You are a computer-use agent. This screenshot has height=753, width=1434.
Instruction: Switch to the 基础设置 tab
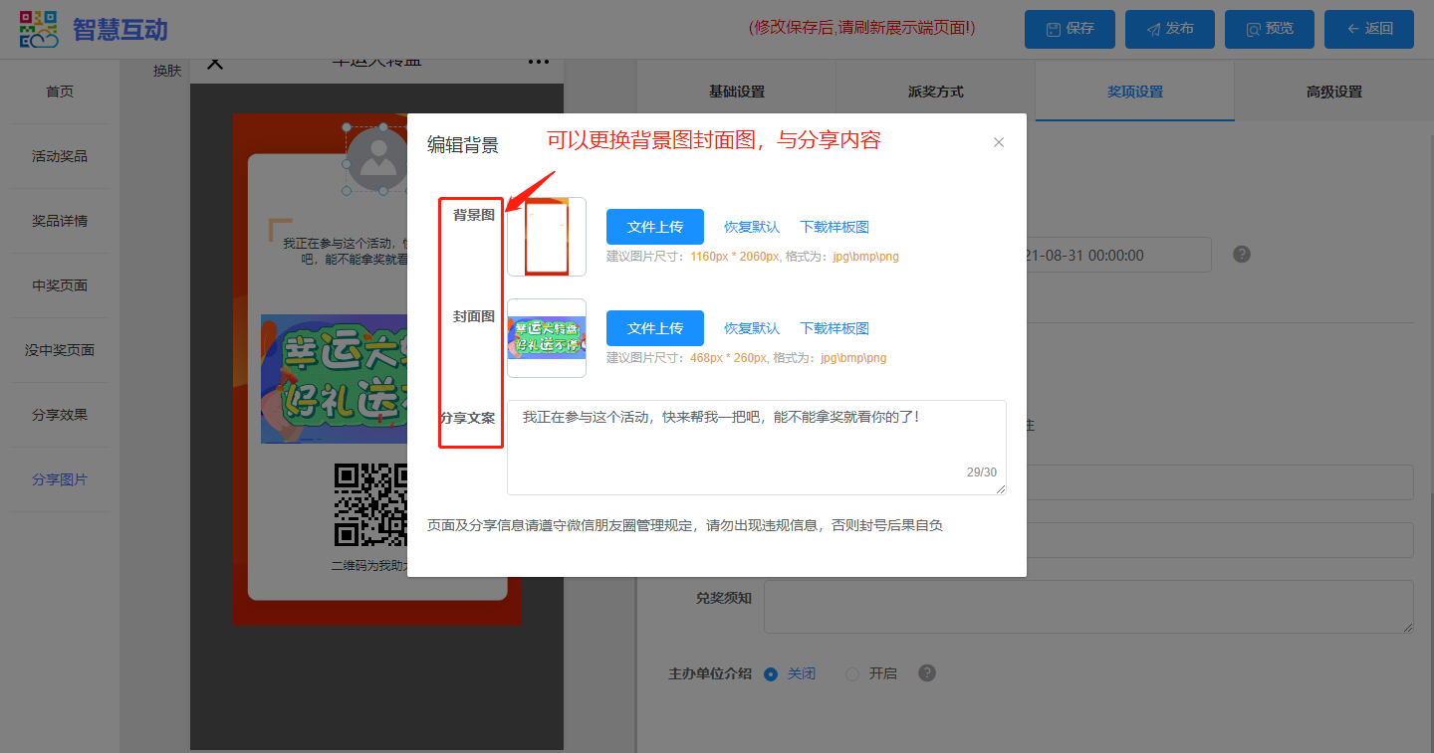coord(736,92)
